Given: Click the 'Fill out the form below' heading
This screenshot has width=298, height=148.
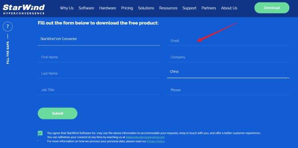Looking at the screenshot, I should click(x=98, y=23).
